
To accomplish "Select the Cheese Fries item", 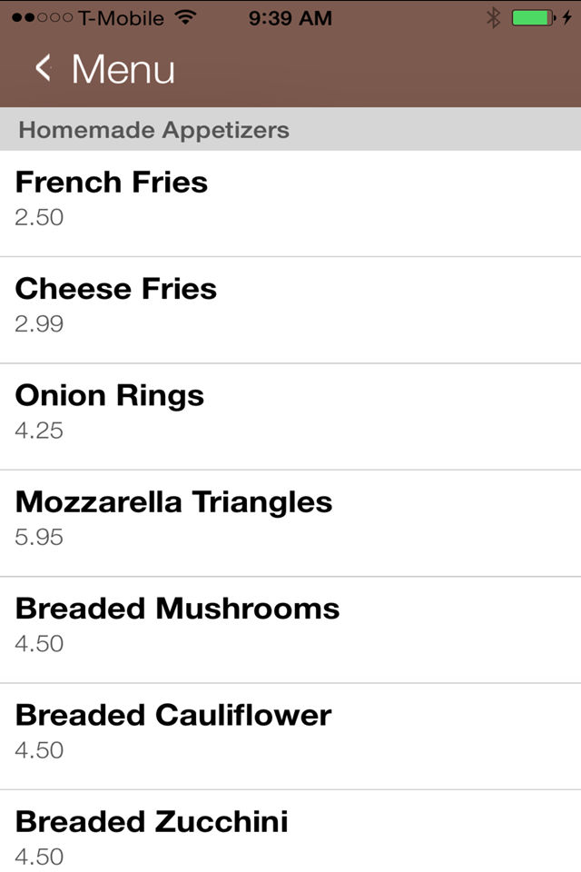I will point(290,311).
